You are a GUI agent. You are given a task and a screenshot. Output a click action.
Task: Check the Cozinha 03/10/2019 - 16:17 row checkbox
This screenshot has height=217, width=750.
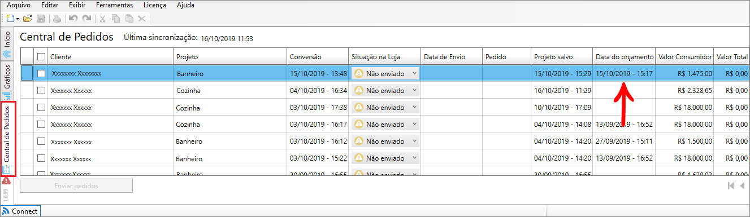tap(41, 124)
